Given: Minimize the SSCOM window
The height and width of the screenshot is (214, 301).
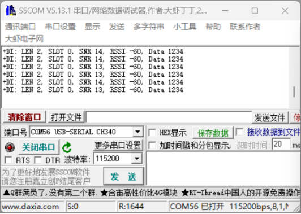Looking at the screenshot, I should pos(225,11).
